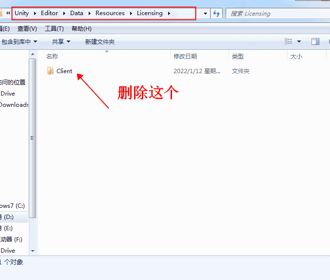The height and width of the screenshot is (280, 330).
Task: Click 新建文件夹 button
Action: (100, 41)
